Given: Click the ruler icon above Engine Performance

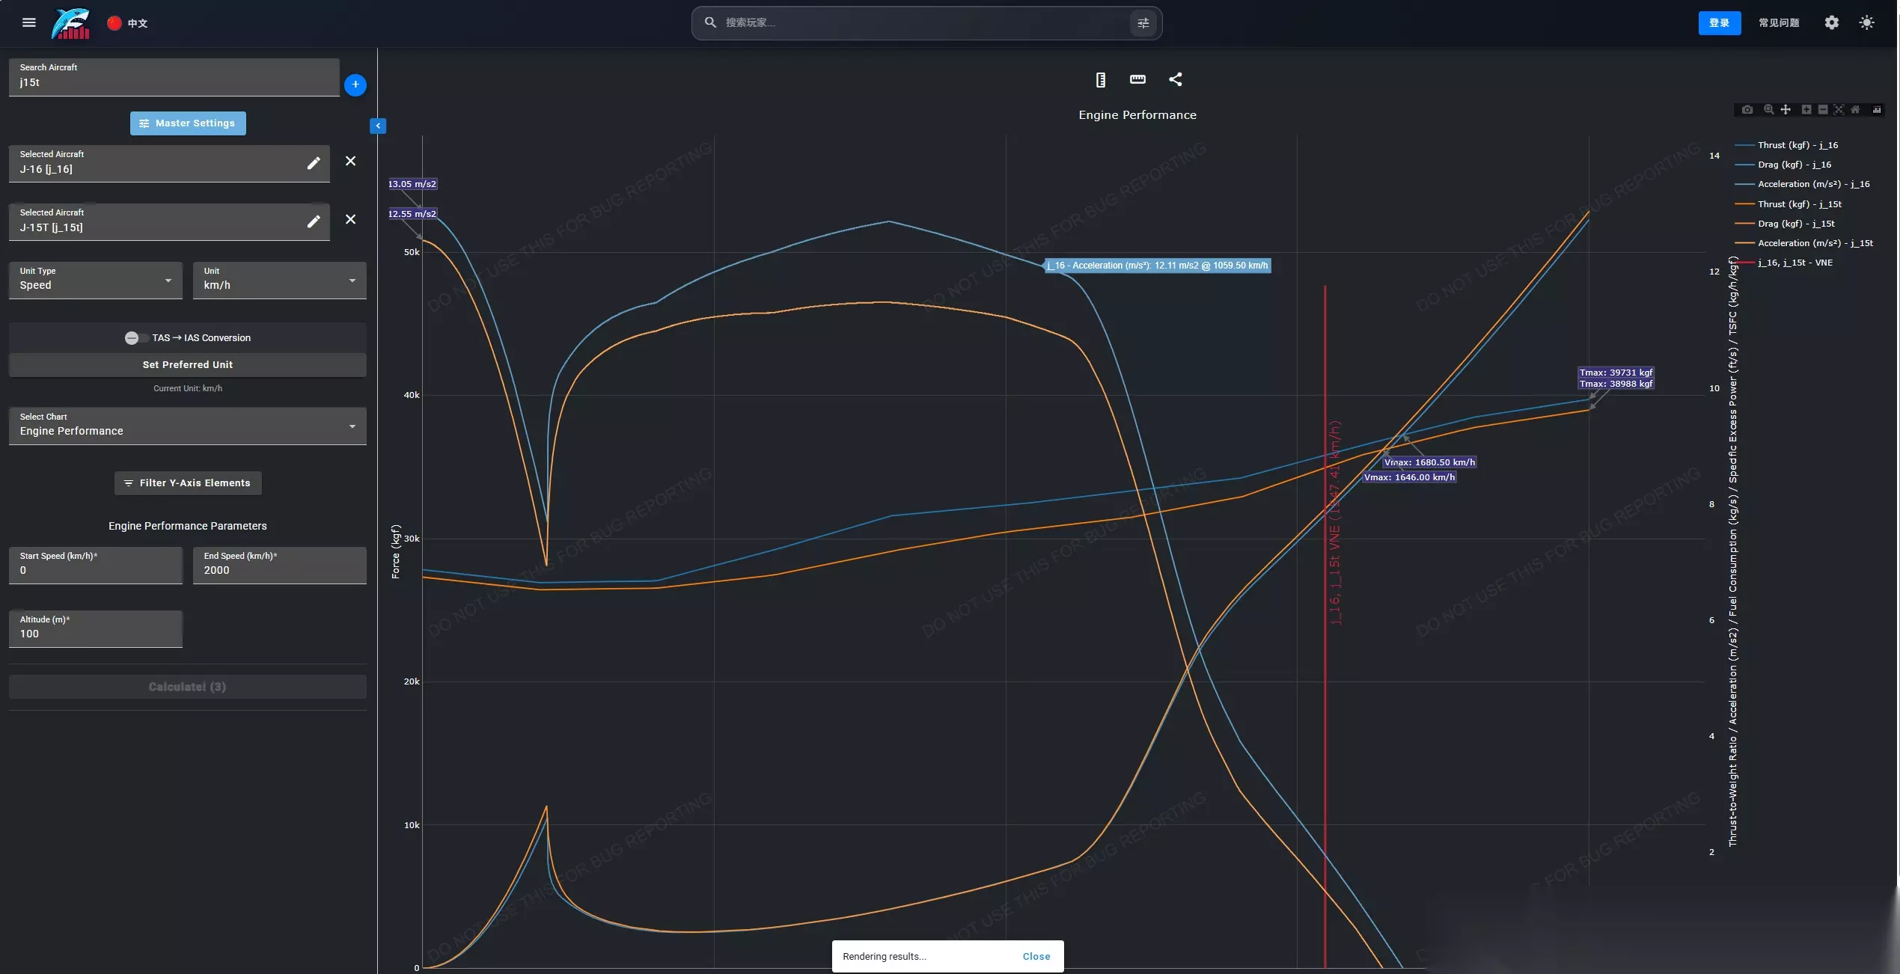Looking at the screenshot, I should [x=1137, y=79].
